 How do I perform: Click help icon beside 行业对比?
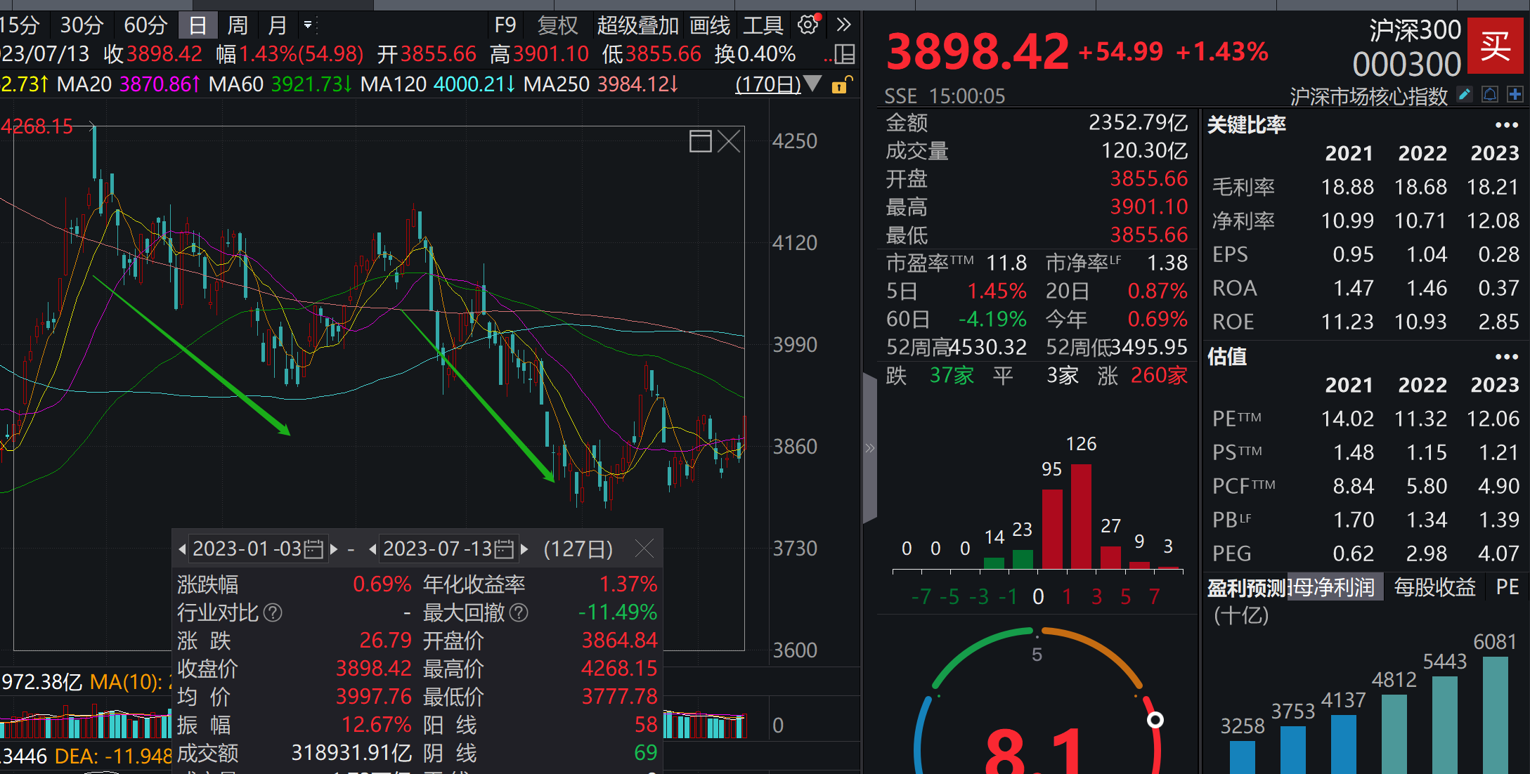(x=273, y=612)
